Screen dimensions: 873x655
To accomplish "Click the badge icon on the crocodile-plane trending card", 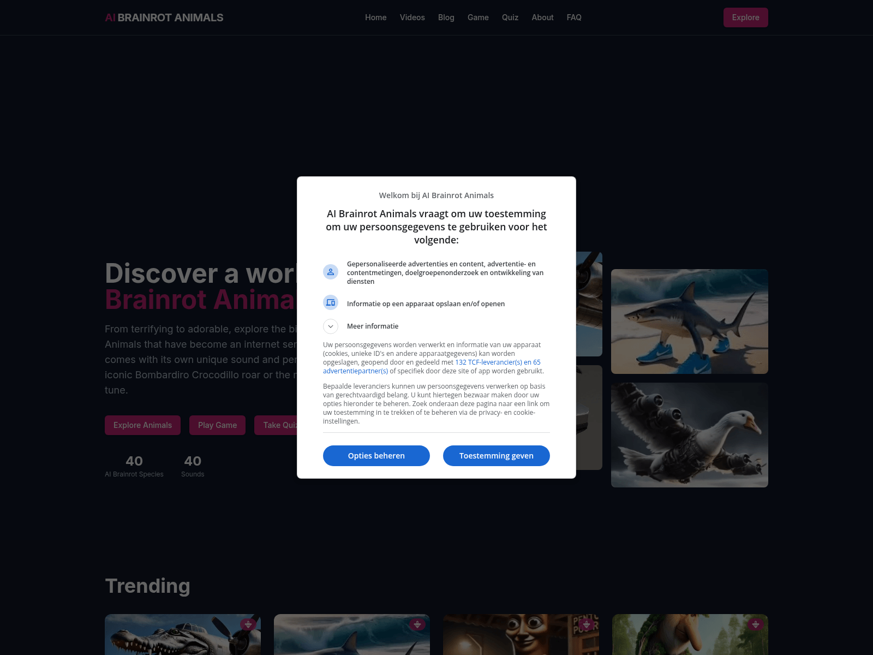I will pyautogui.click(x=249, y=624).
